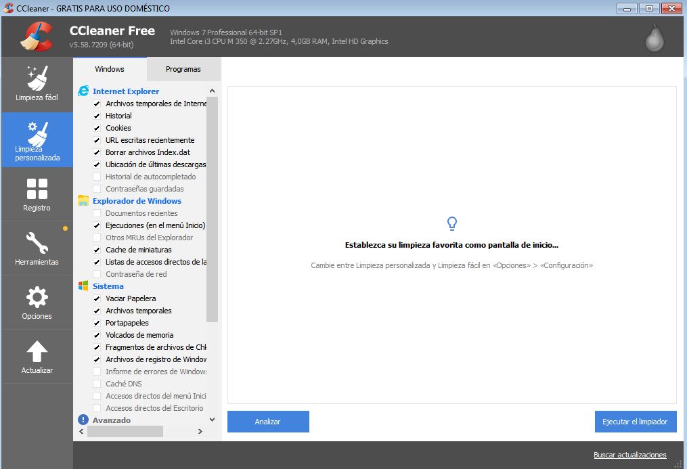The height and width of the screenshot is (469, 687).
Task: Toggle Volcados de memoria
Action: 97,335
